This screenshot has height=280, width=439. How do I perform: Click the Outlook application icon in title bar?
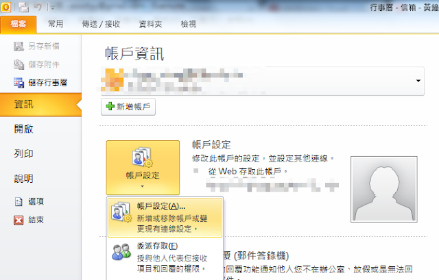(x=6, y=7)
